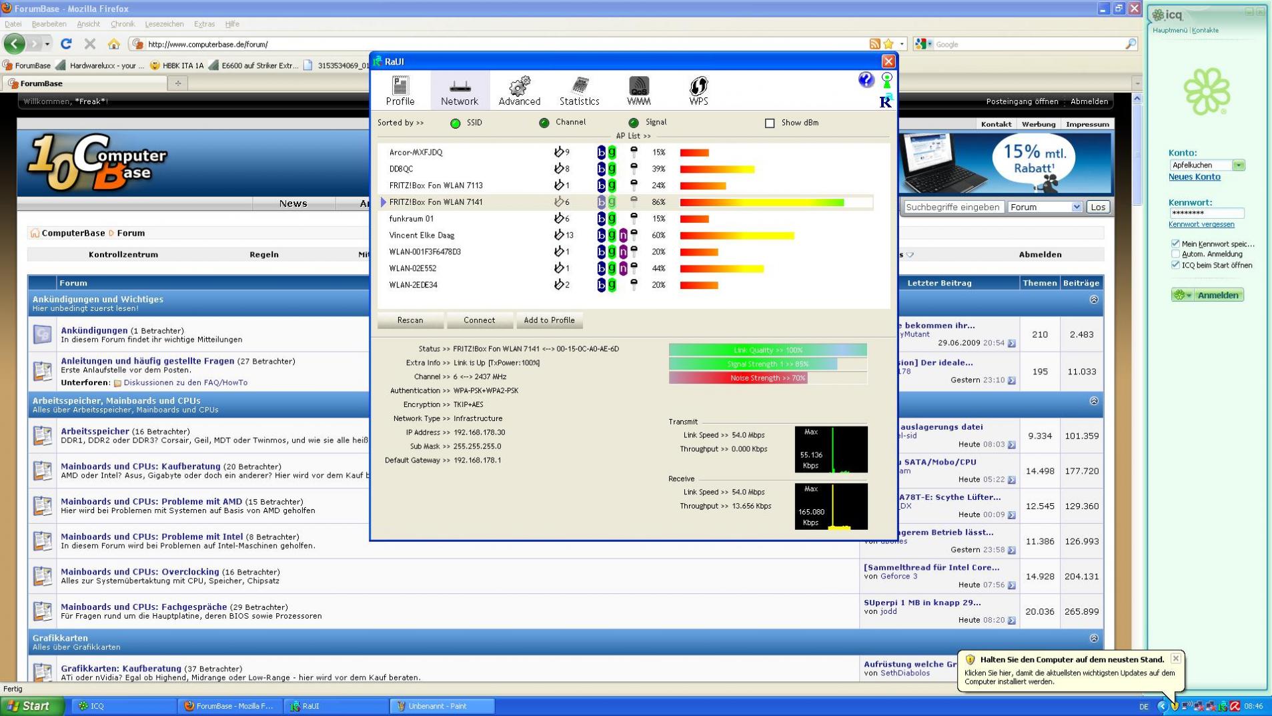Open a new Firefox tab
The image size is (1272, 716).
177,83
